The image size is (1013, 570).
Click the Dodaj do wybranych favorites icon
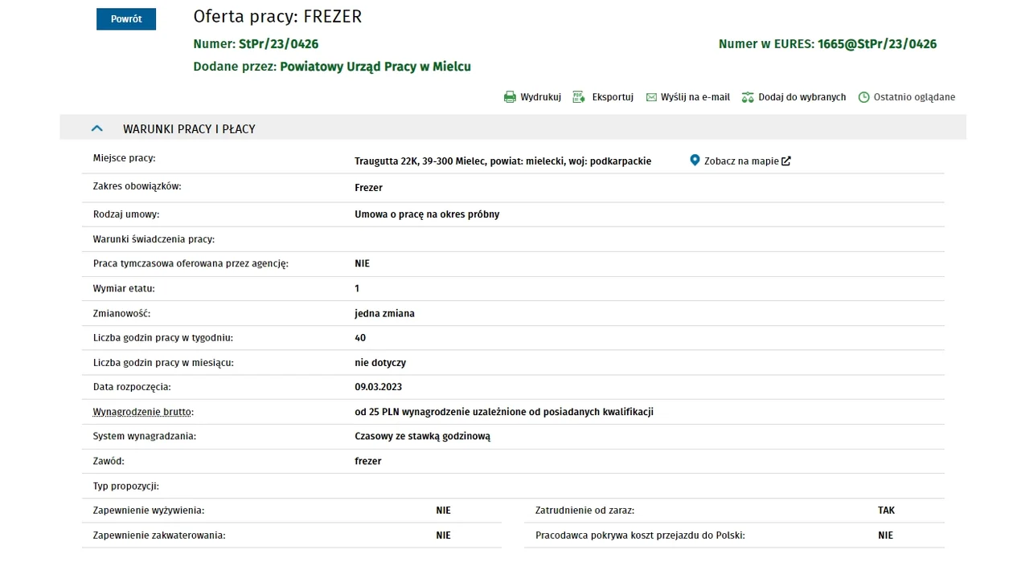748,97
